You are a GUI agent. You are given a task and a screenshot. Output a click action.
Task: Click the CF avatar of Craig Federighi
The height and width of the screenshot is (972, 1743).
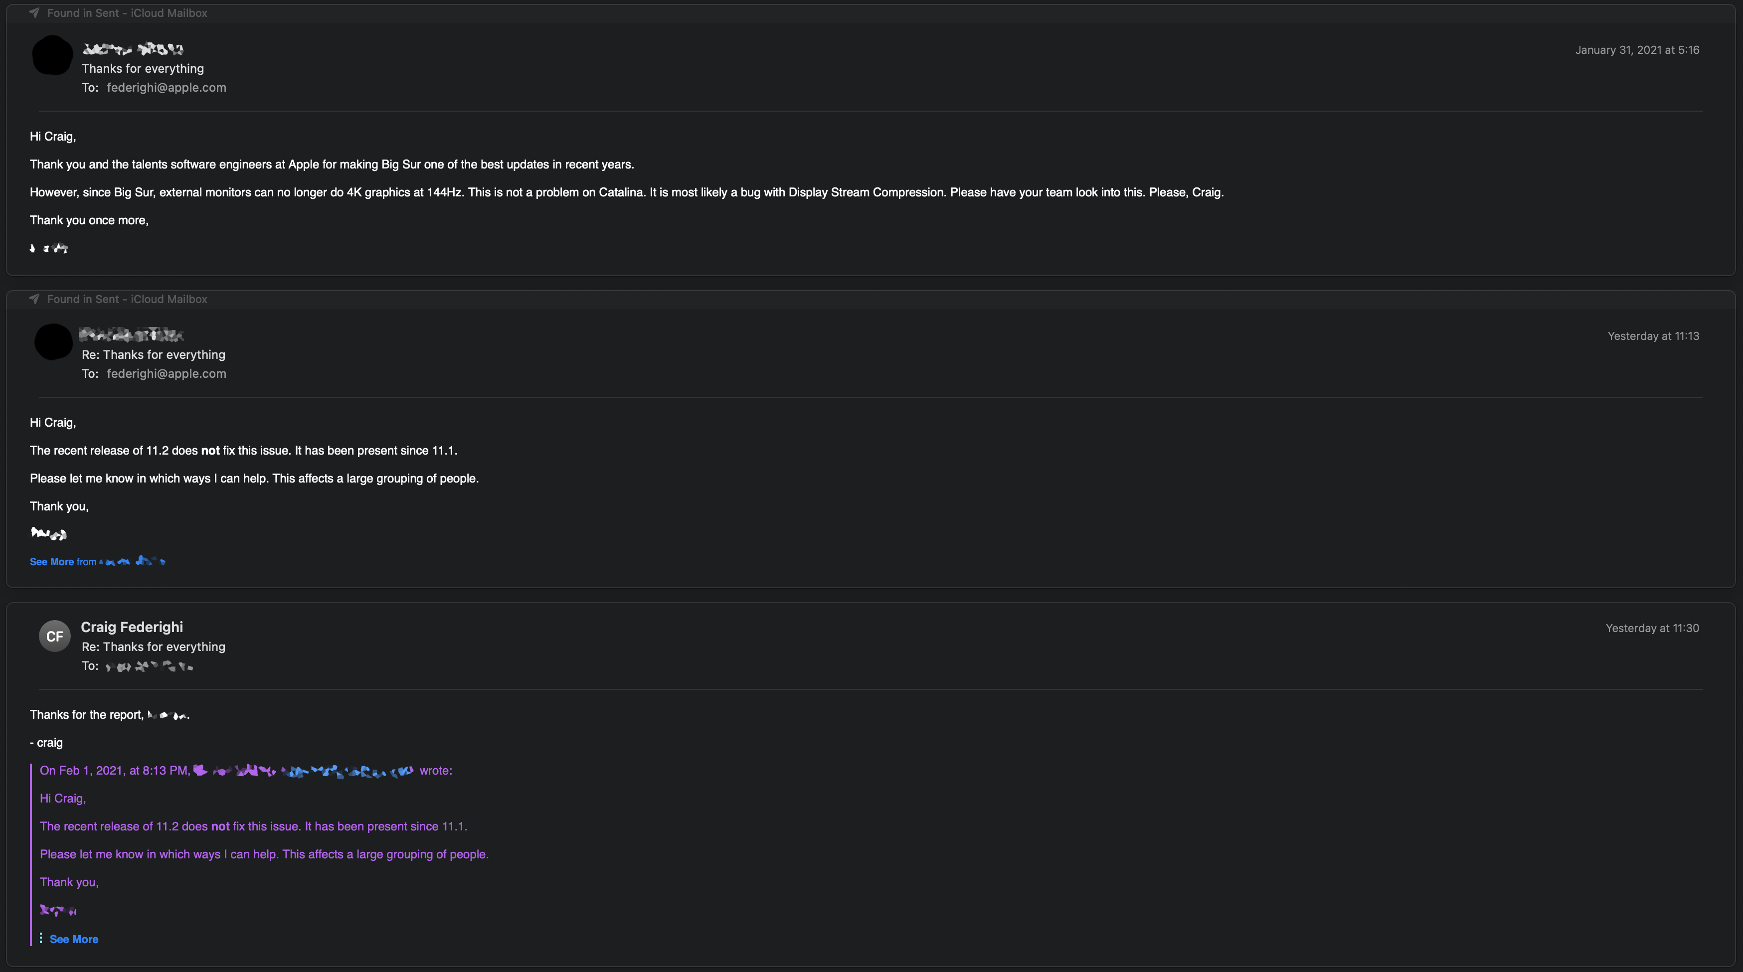click(x=54, y=636)
